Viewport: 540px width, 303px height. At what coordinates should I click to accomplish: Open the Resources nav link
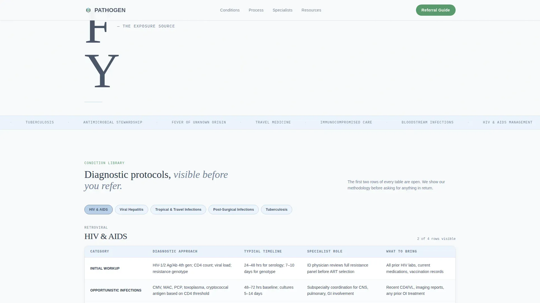[x=311, y=10]
